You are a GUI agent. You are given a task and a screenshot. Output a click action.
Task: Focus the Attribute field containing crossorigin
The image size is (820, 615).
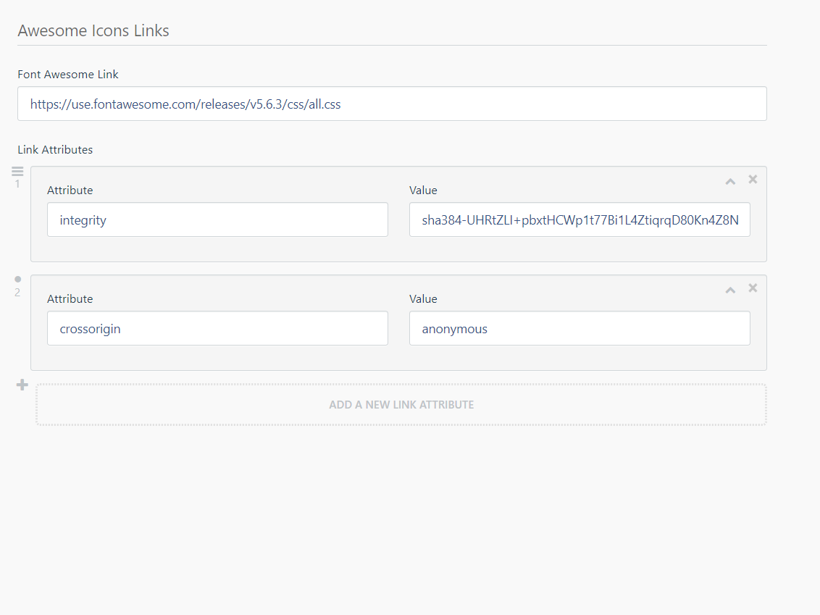point(217,329)
